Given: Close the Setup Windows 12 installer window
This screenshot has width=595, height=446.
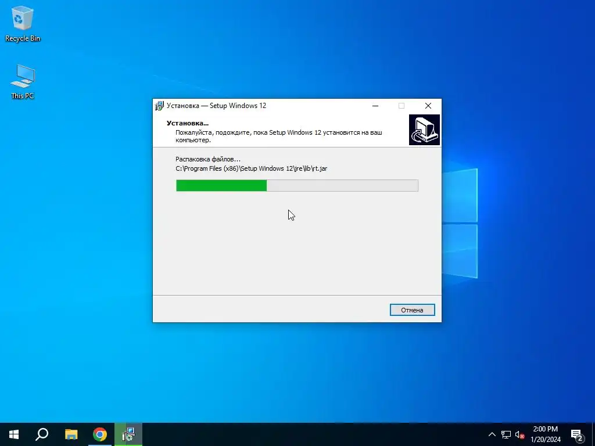Looking at the screenshot, I should coord(428,106).
